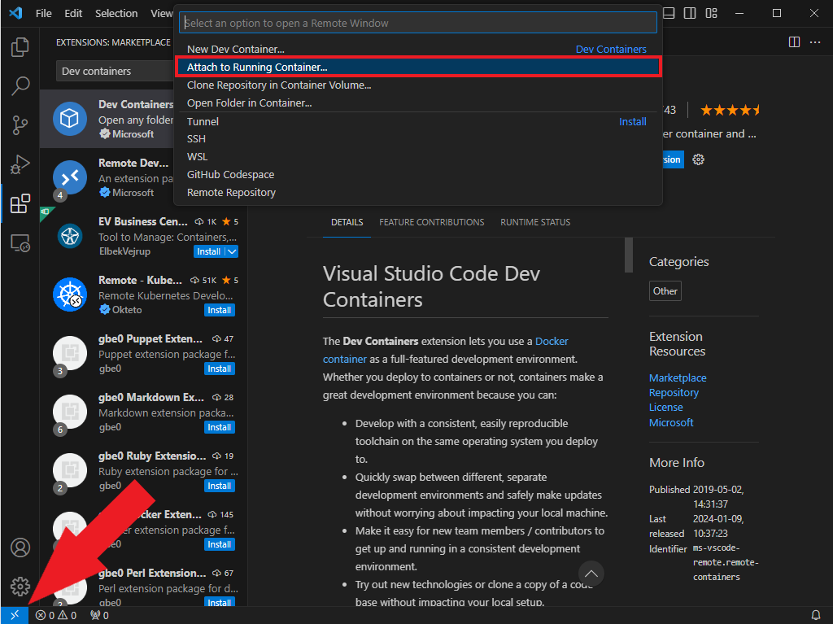
Task: Choose Clone Repository in Container Volume
Action: [418, 85]
